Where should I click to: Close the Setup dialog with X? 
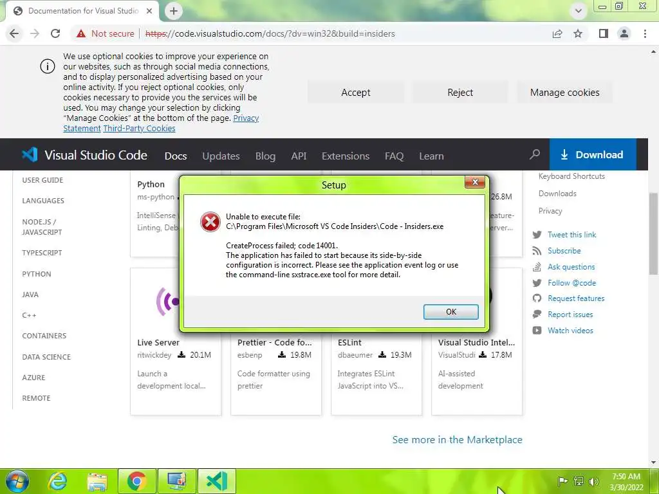coord(475,182)
